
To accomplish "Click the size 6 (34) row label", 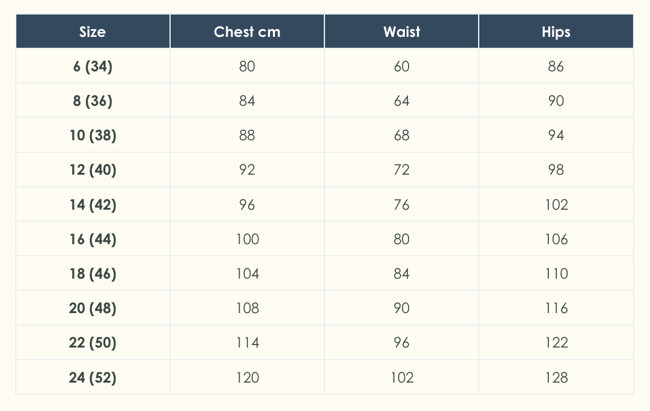I will [x=93, y=66].
